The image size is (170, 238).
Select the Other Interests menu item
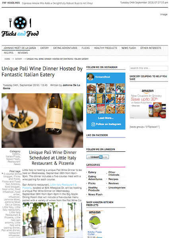click(x=151, y=48)
